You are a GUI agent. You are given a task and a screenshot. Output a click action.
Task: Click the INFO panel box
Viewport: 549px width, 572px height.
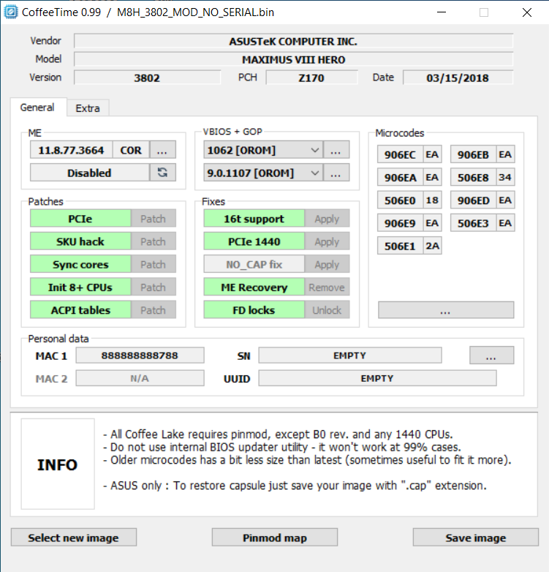58,464
